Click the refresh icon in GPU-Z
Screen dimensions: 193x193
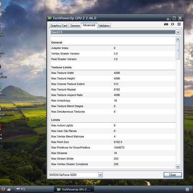pyautogui.click(x=173, y=24)
